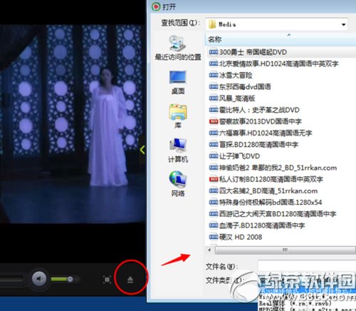
Task: Go to recently visited places icon
Action: tap(178, 48)
